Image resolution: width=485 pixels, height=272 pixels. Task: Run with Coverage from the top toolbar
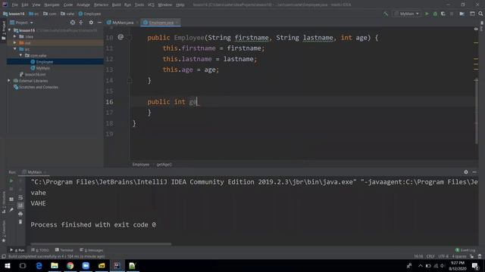click(x=443, y=14)
